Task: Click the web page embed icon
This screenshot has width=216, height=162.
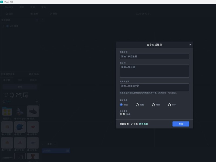Action: (26, 95)
